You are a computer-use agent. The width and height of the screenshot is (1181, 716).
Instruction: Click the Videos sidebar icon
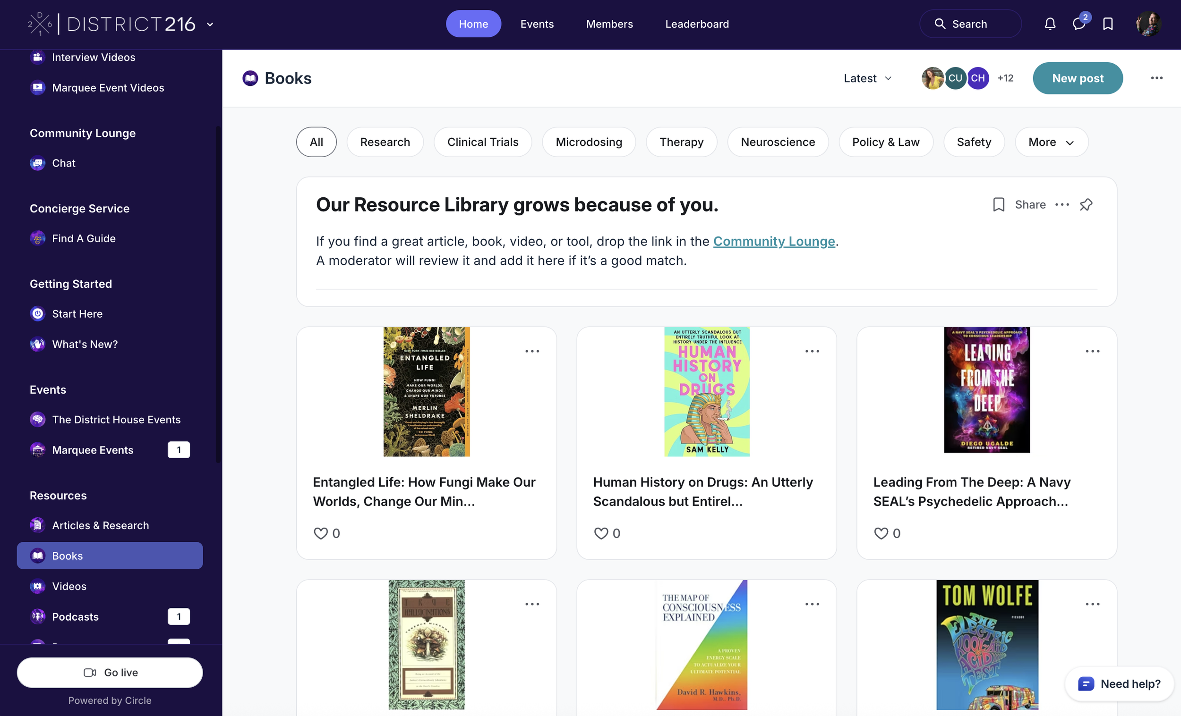(x=37, y=586)
